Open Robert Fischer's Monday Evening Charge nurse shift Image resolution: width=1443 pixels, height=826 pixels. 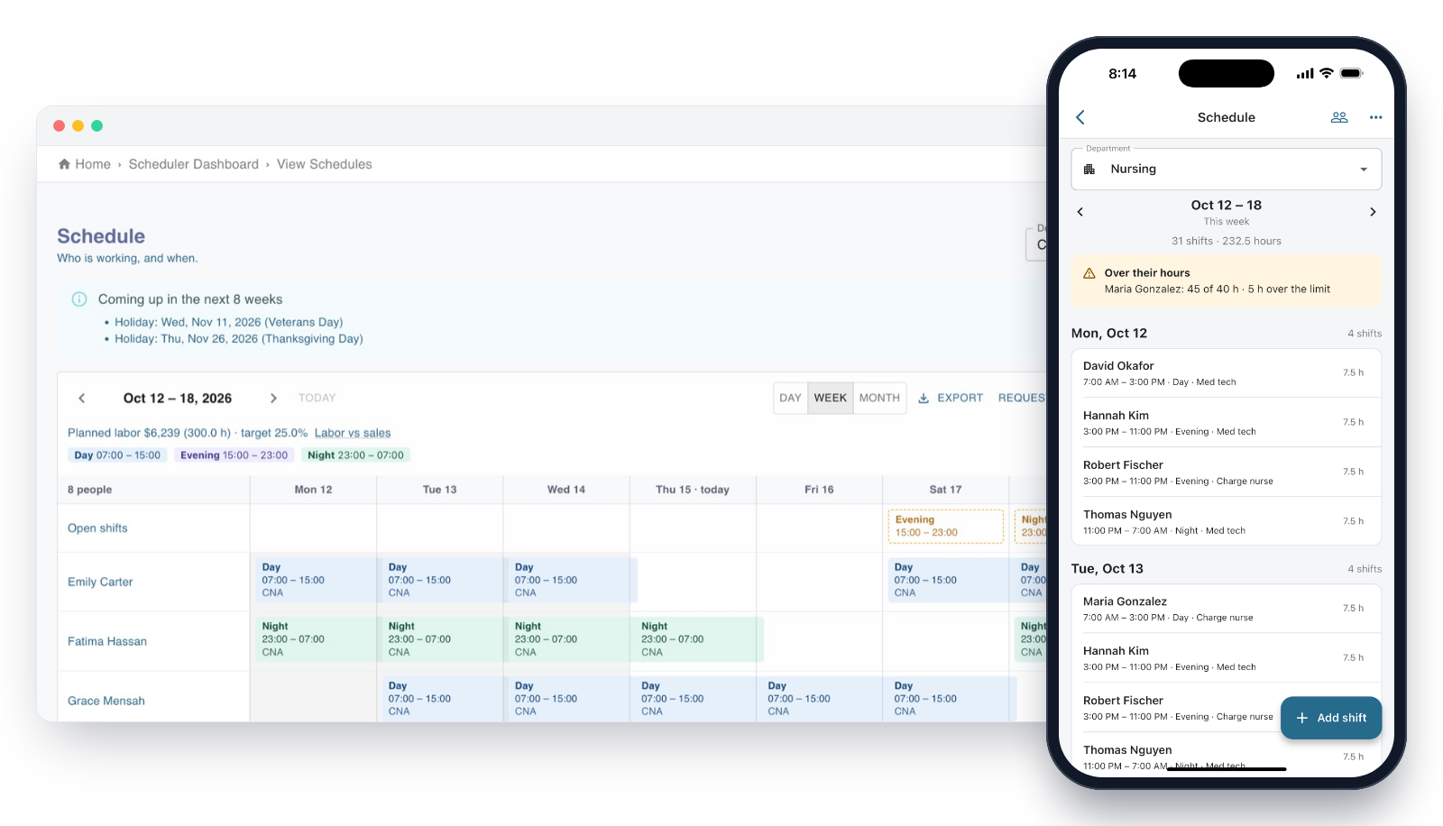pyautogui.click(x=1227, y=473)
